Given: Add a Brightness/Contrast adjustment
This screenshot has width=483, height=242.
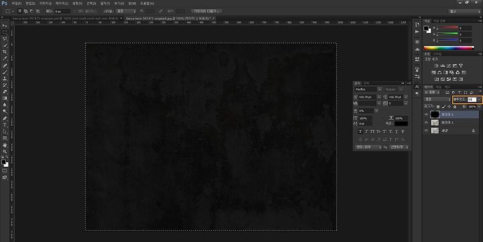Looking at the screenshot, I should click(x=437, y=66).
